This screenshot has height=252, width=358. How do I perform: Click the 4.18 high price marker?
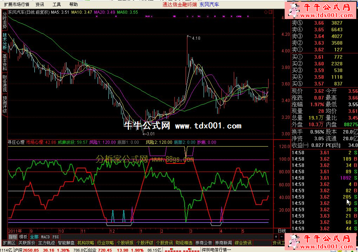(x=196, y=38)
